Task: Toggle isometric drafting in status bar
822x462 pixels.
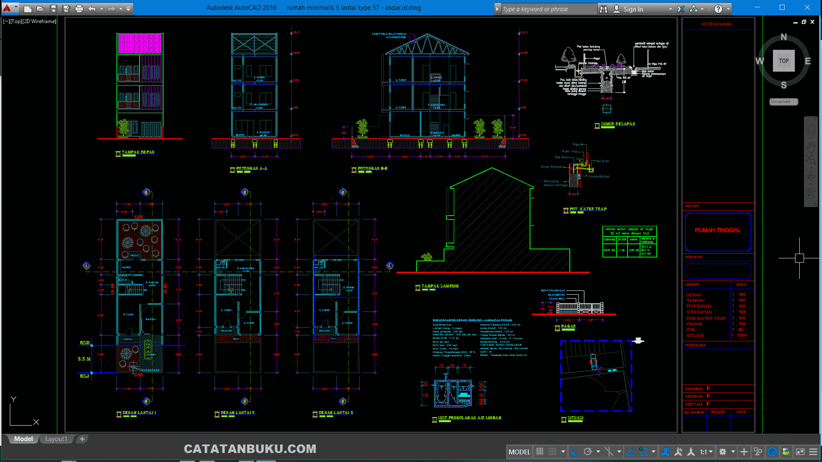Action: pos(609,452)
